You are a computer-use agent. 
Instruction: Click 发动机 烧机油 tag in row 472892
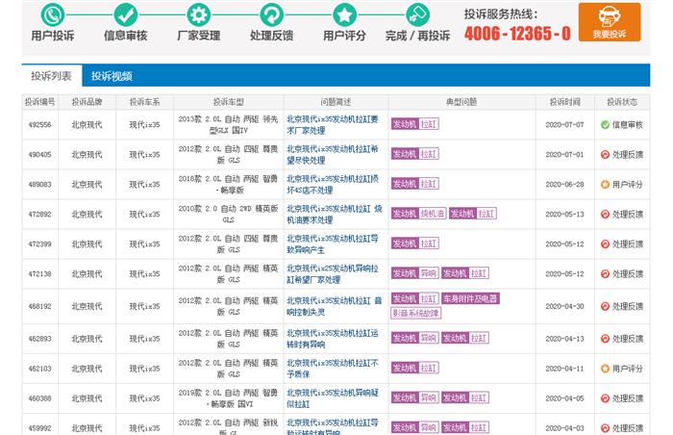point(418,214)
